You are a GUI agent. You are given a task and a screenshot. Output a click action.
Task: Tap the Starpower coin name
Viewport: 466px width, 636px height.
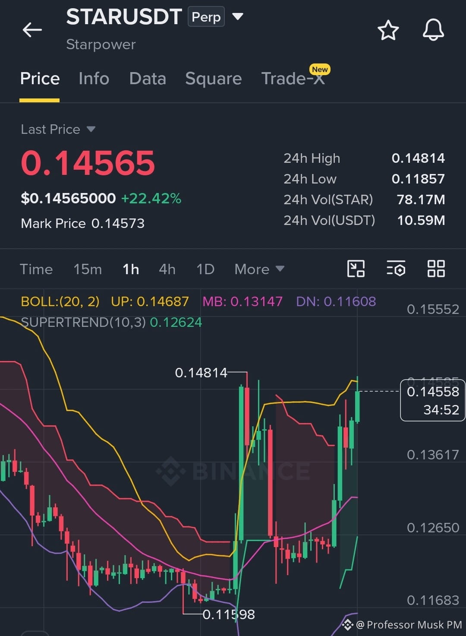101,44
